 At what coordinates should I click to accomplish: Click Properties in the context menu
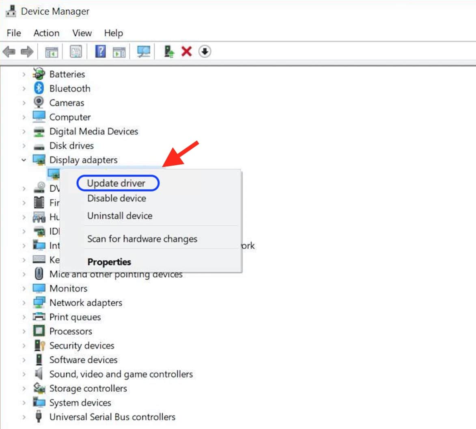[109, 262]
